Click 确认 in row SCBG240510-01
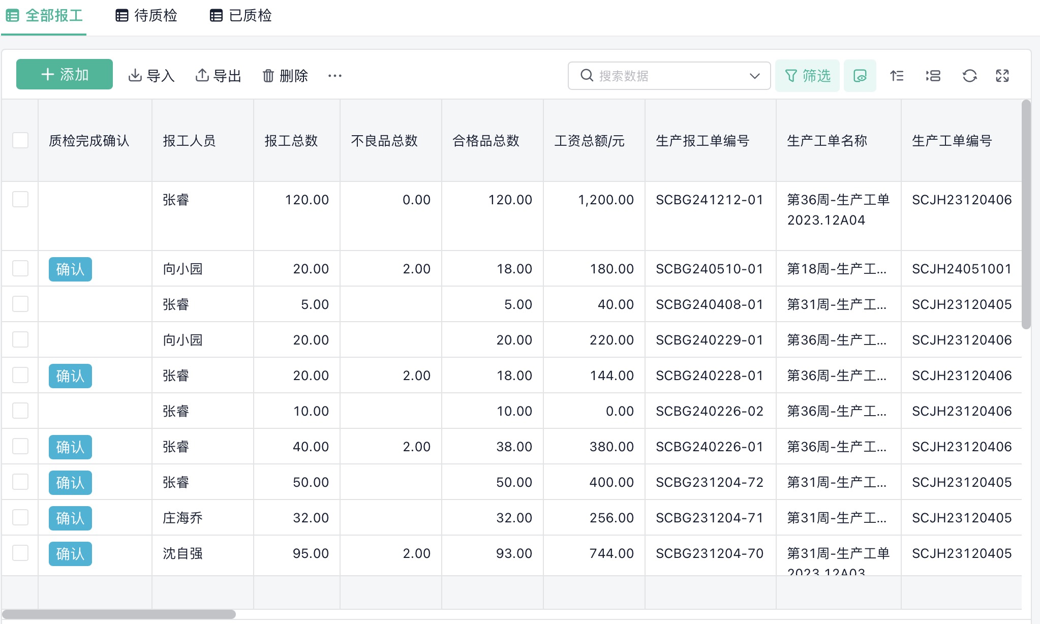This screenshot has height=624, width=1040. [70, 269]
